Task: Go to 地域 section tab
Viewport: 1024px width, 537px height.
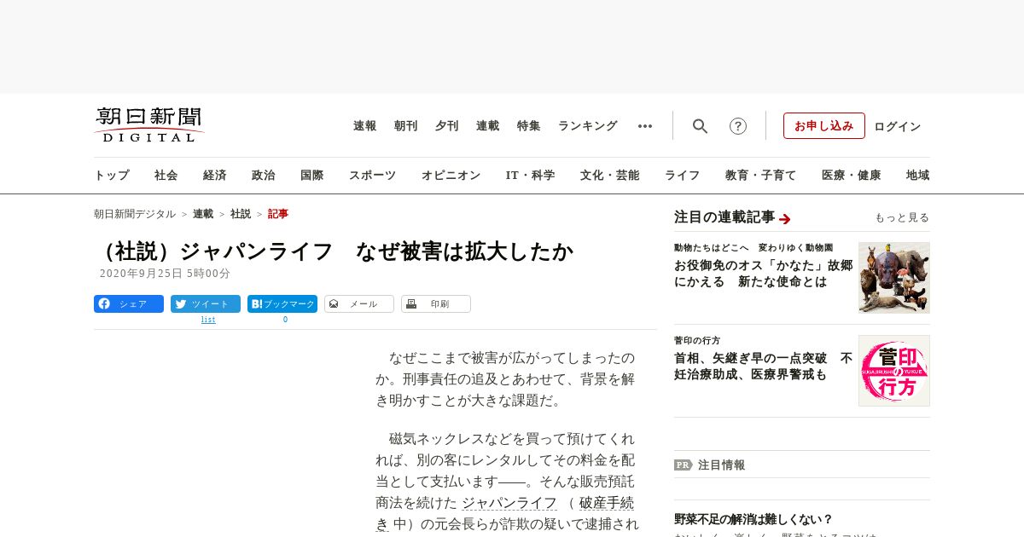Action: [918, 176]
